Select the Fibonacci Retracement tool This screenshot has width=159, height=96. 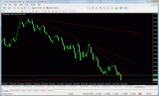26,11
